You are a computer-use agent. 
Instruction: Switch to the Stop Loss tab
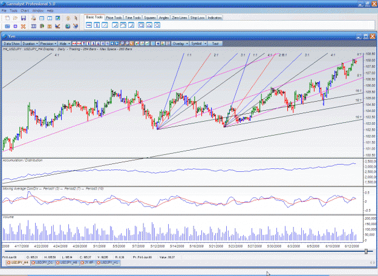pos(197,18)
